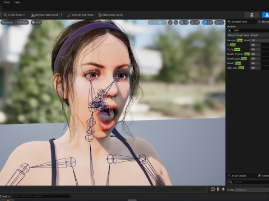This screenshot has width=269, height=201.
Task: Activate Cloth Paint tool
Action: click(x=81, y=15)
